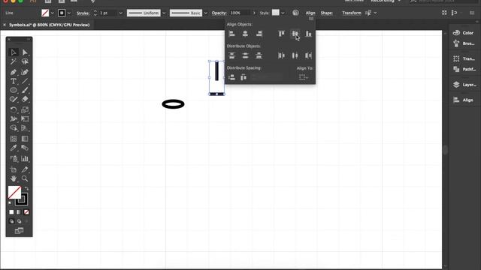Select the Shaper tool
The image size is (481, 270).
pos(14,99)
